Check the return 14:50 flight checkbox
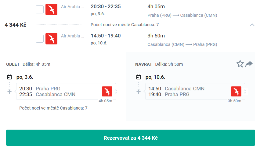The width and height of the screenshot is (260, 150). pyautogui.click(x=40, y=39)
